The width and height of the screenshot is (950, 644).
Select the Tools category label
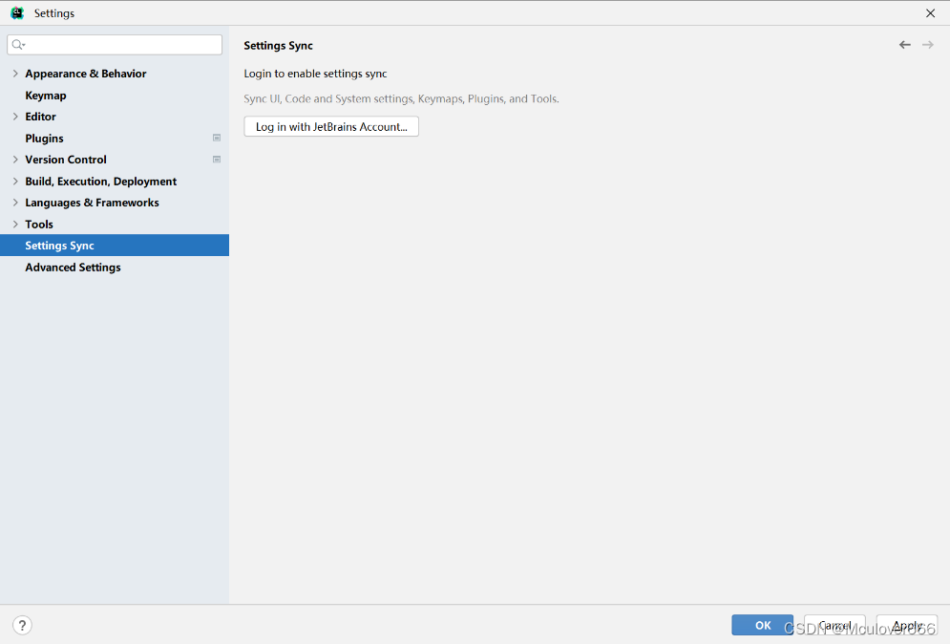point(39,225)
